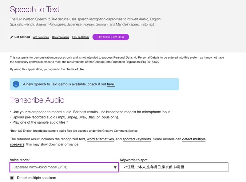Click the Voice Model dropdown arrow

115,168
